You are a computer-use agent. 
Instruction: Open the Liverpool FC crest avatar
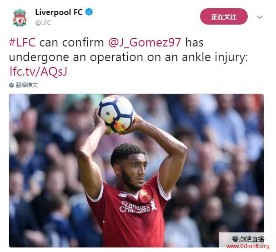20,17
